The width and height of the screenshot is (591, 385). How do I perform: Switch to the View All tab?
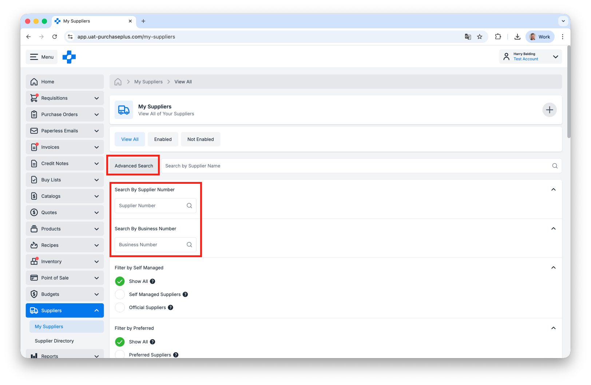click(x=130, y=139)
